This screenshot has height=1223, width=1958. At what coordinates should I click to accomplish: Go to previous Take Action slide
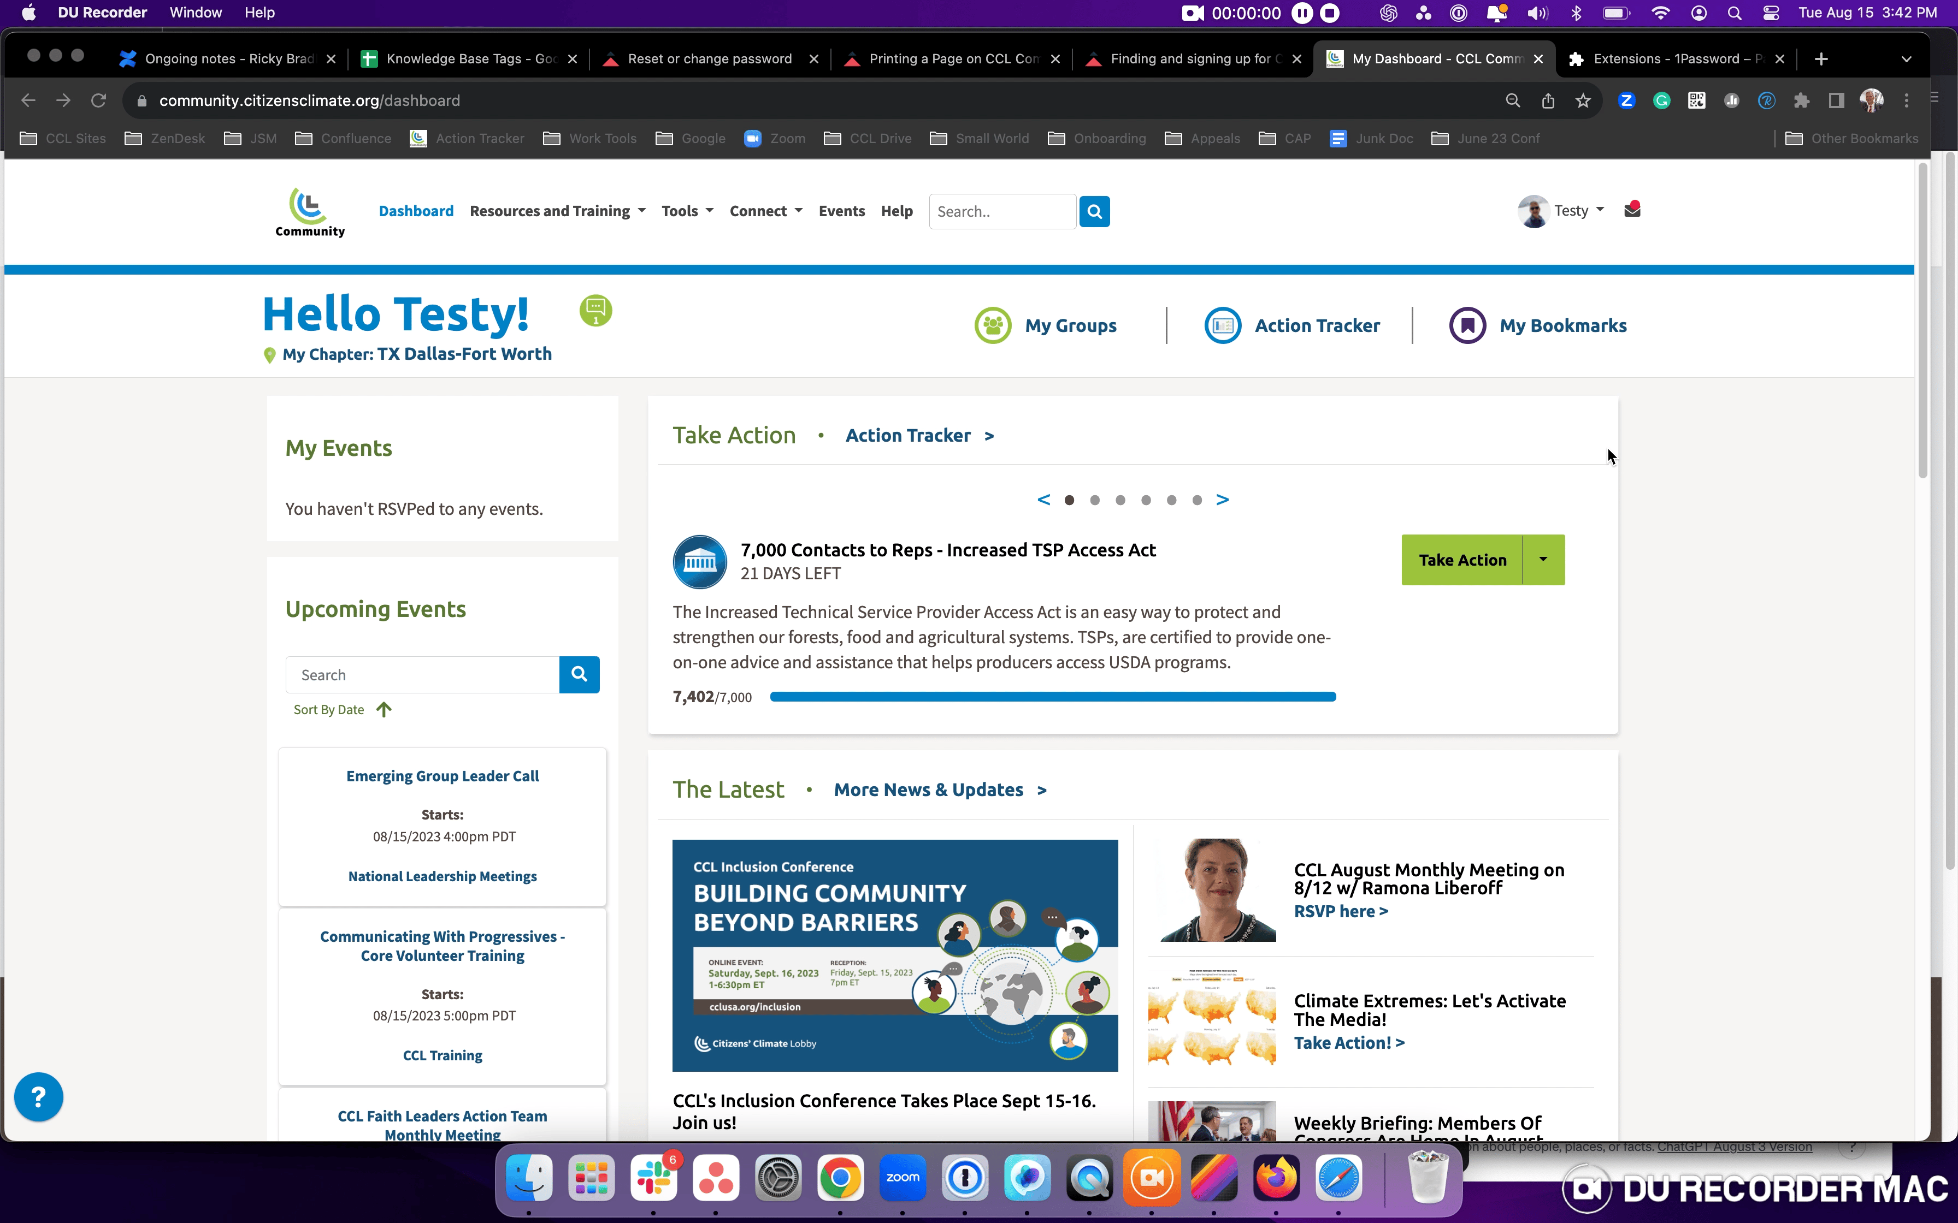pyautogui.click(x=1043, y=500)
